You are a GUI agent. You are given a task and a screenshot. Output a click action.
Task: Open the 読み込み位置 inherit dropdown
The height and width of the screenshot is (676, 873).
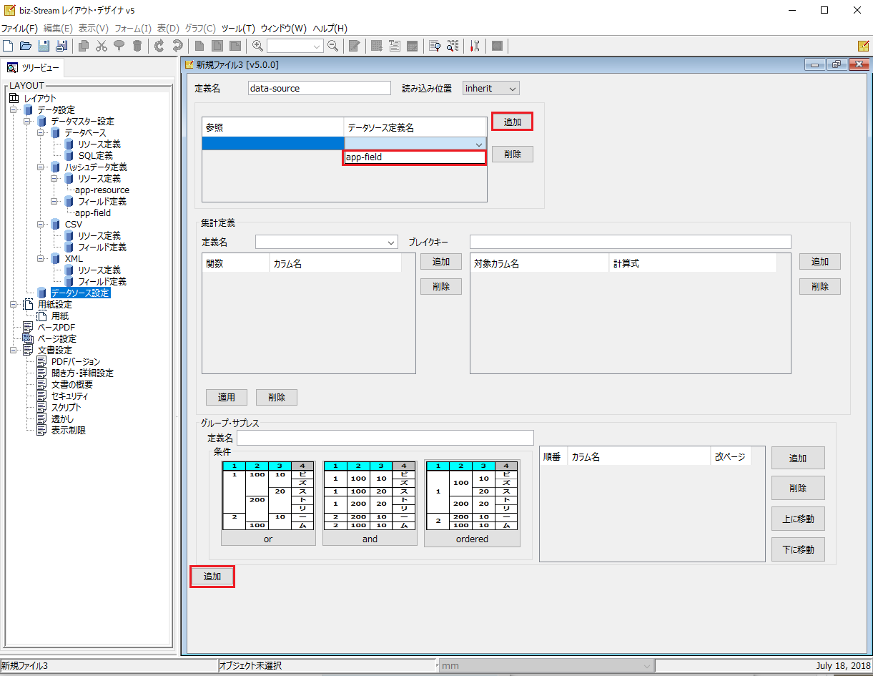(490, 88)
